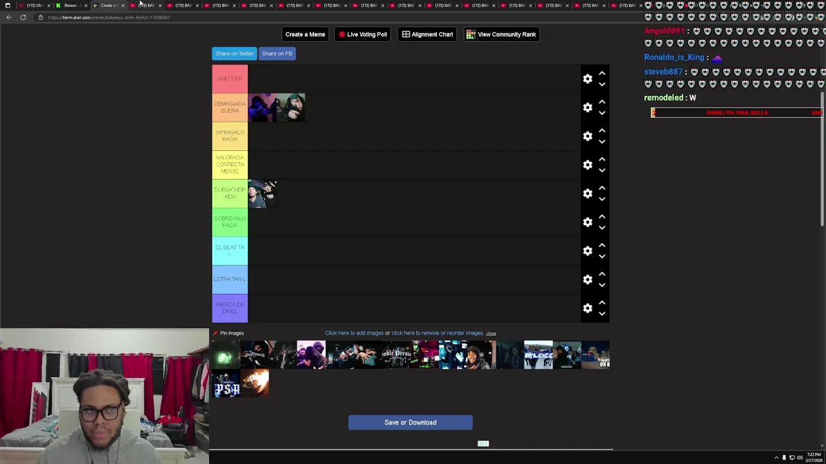Screen dimensions: 826x464
Task: Select the BYLOCC snowy street thumbnail
Action: click(x=538, y=355)
